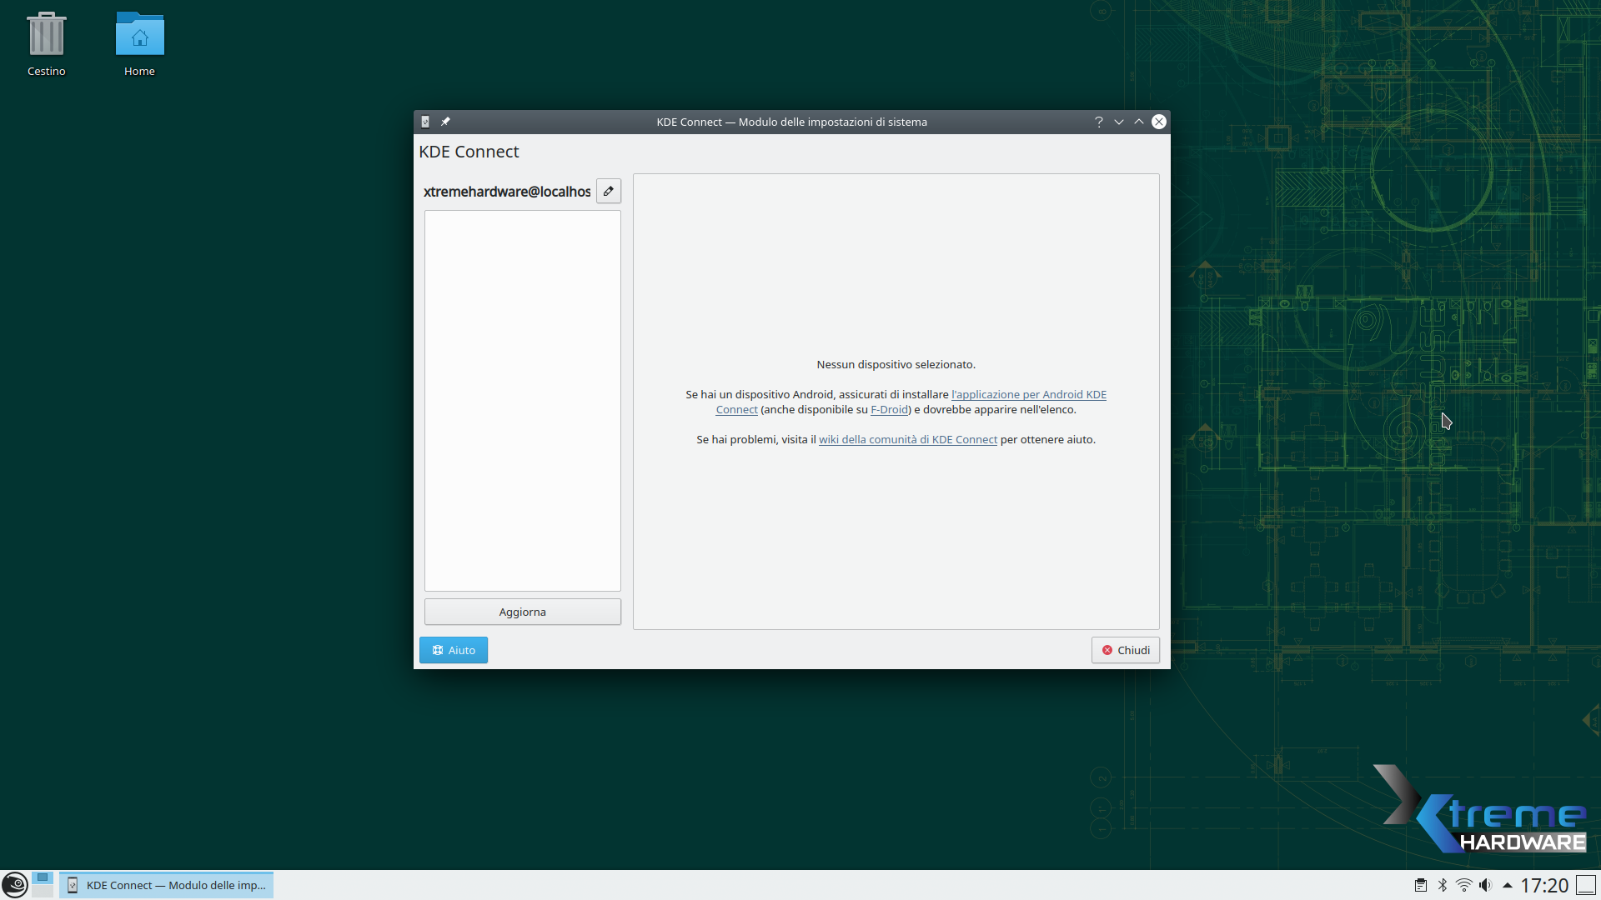Open the clipboard tray icon
This screenshot has height=900, width=1601.
point(1421,885)
